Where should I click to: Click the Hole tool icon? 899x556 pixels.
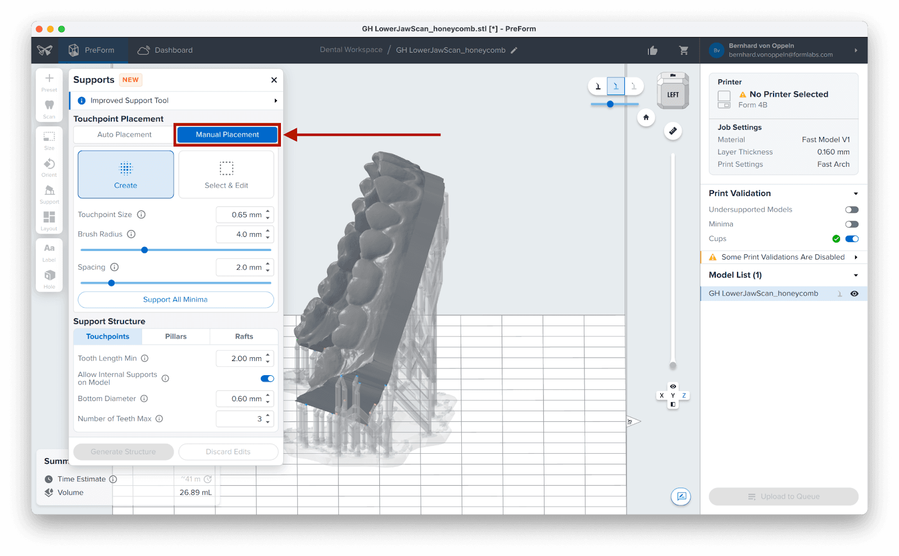pos(49,275)
